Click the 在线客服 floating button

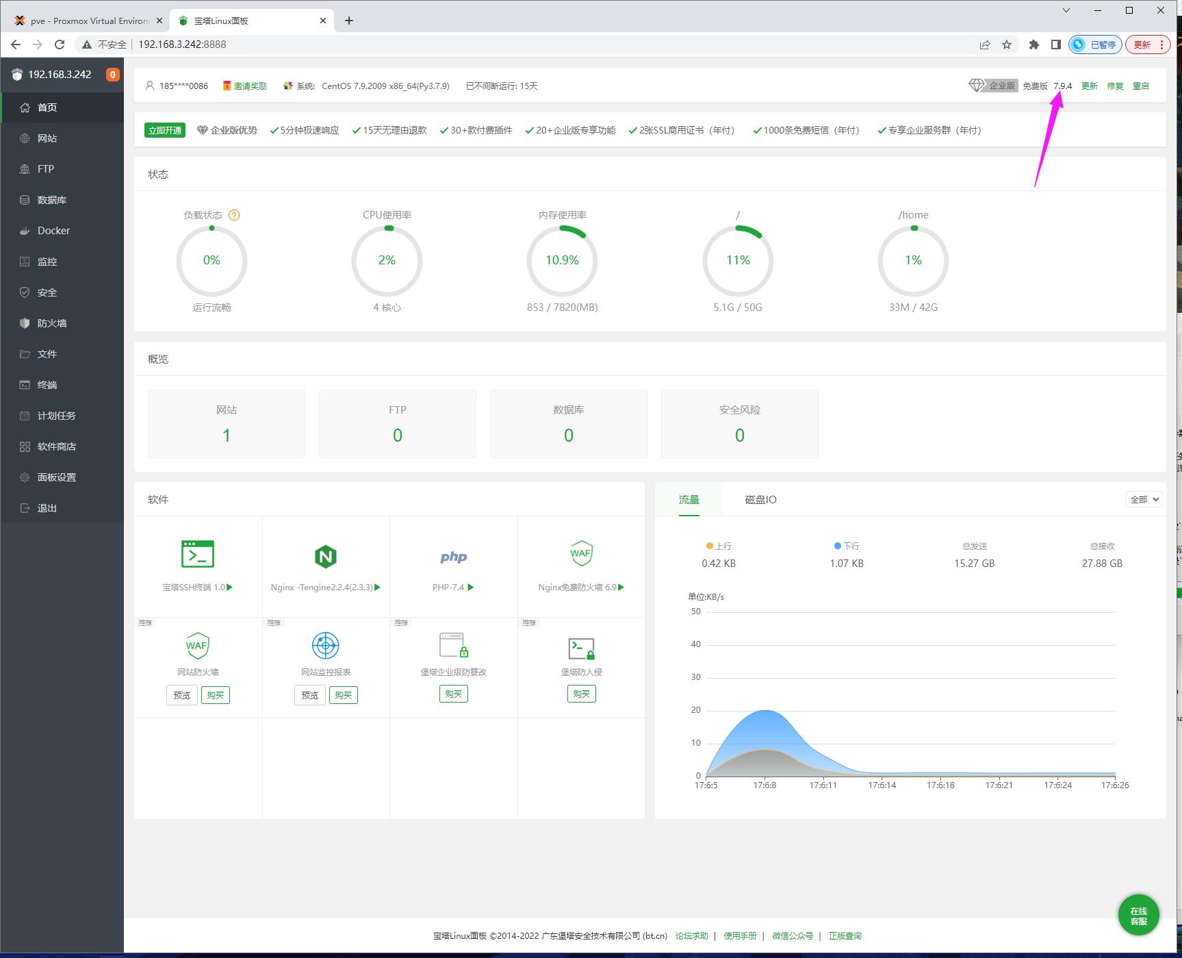(1138, 916)
